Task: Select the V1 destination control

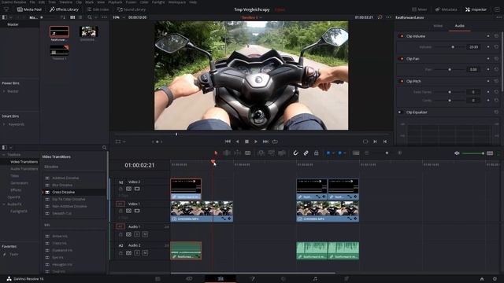Action: coord(120,204)
